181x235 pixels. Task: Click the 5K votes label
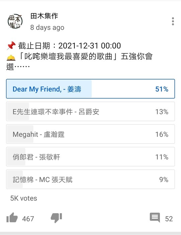[x=24, y=198]
